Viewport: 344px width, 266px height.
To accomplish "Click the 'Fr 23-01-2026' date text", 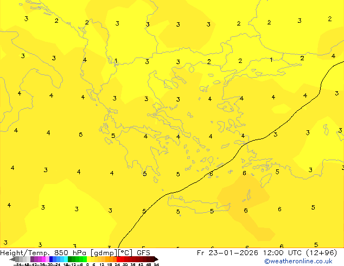I will (x=227, y=253).
